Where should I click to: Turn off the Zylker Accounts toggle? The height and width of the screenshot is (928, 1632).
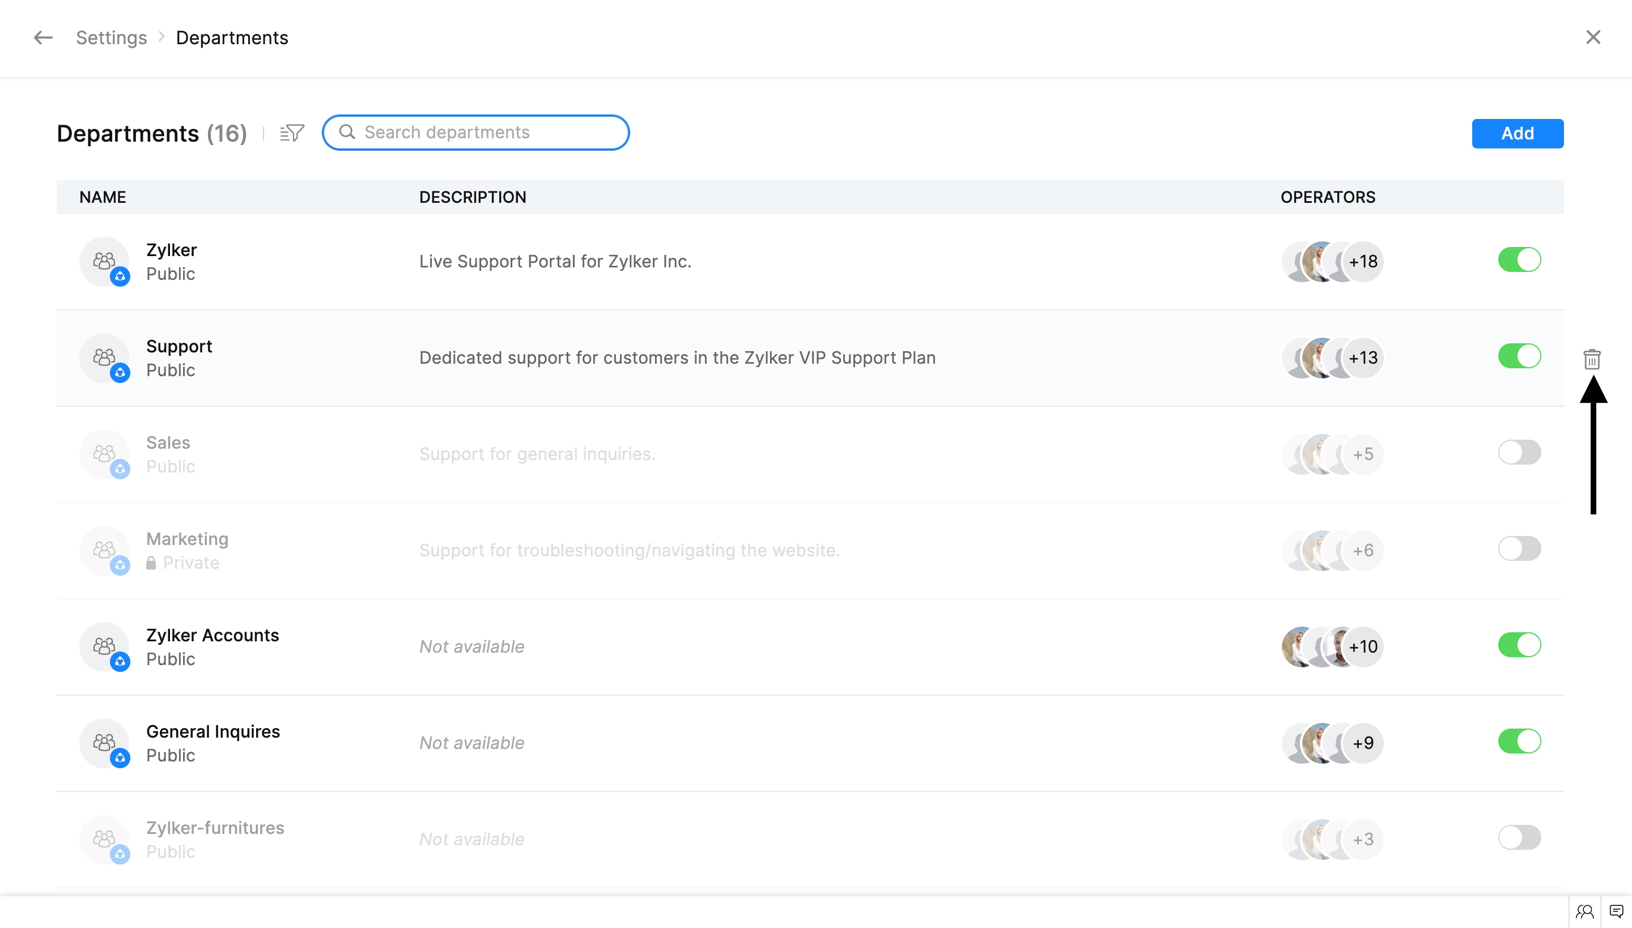click(x=1519, y=645)
